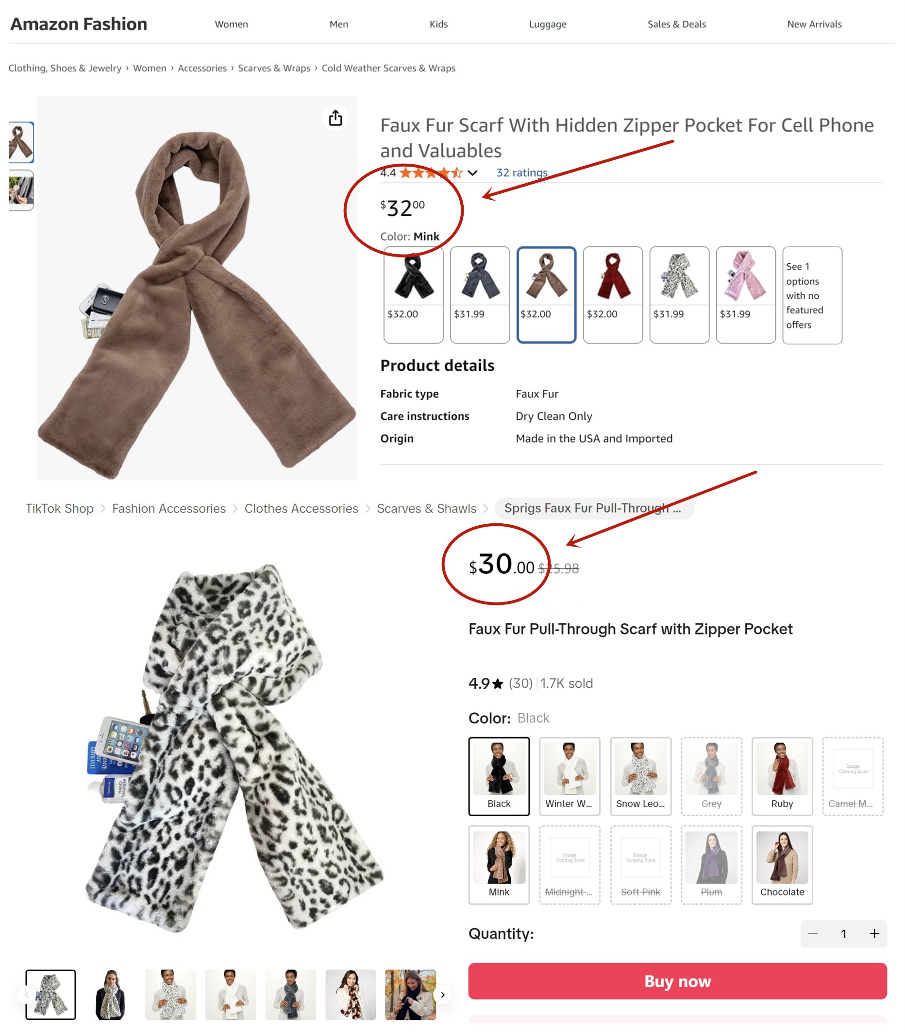This screenshot has width=905, height=1032.
Task: Choose the pink scarf color option
Action: point(746,295)
